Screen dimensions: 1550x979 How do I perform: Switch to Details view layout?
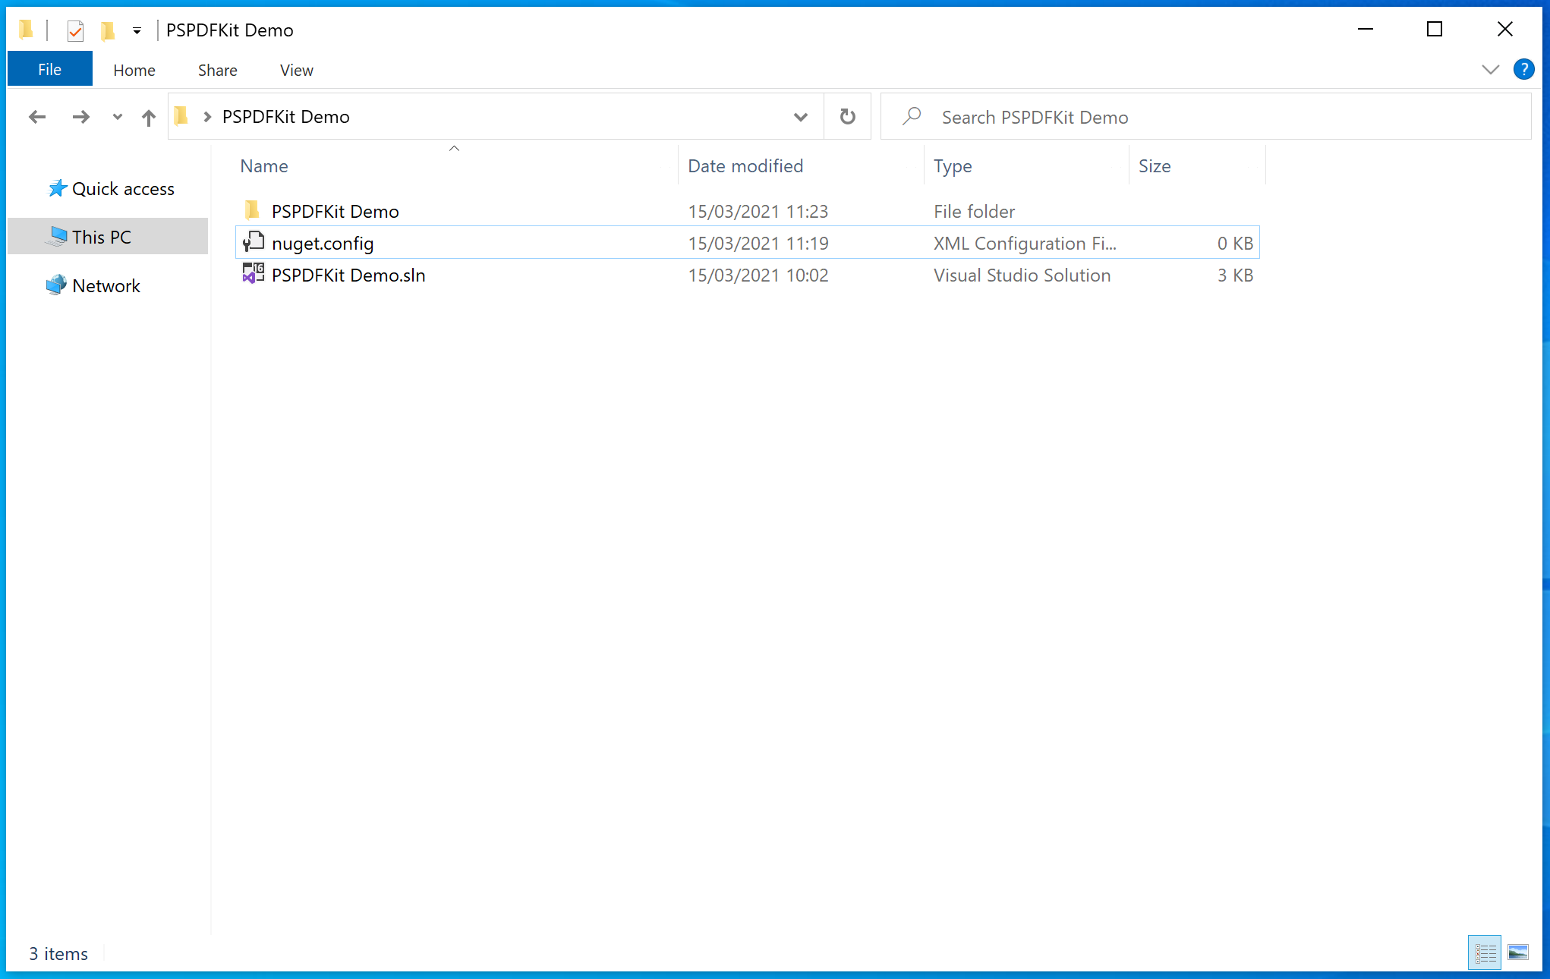[x=1485, y=952]
